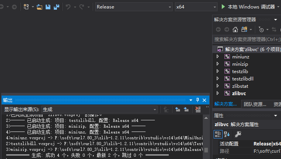Click the Alphabetical sort properties icon
Screen dimensions: 281x159
tap(227, 134)
